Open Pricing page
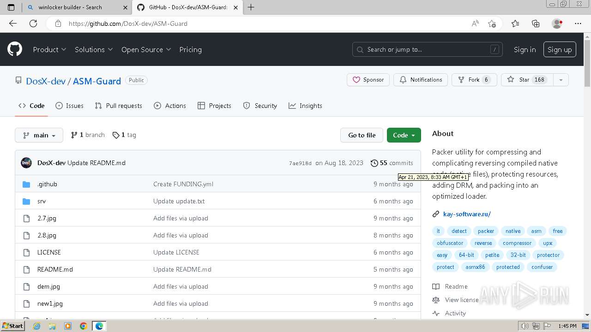 click(190, 49)
